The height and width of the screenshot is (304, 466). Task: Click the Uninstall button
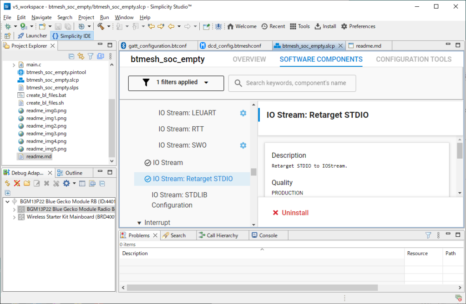tap(290, 213)
